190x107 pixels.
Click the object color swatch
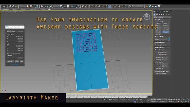point(169,40)
